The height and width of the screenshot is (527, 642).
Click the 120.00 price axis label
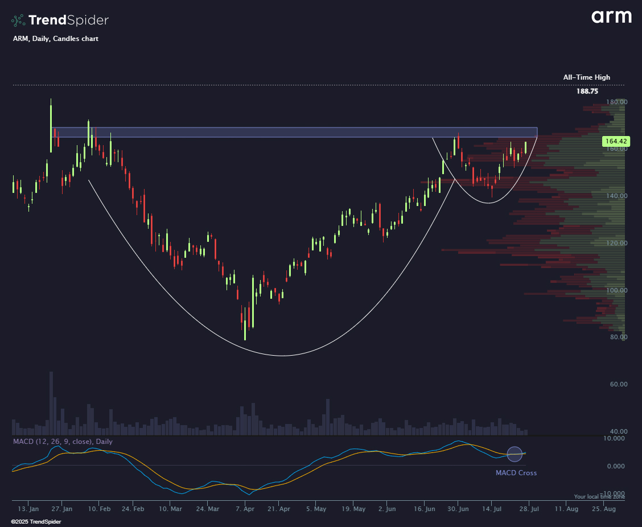click(x=616, y=243)
